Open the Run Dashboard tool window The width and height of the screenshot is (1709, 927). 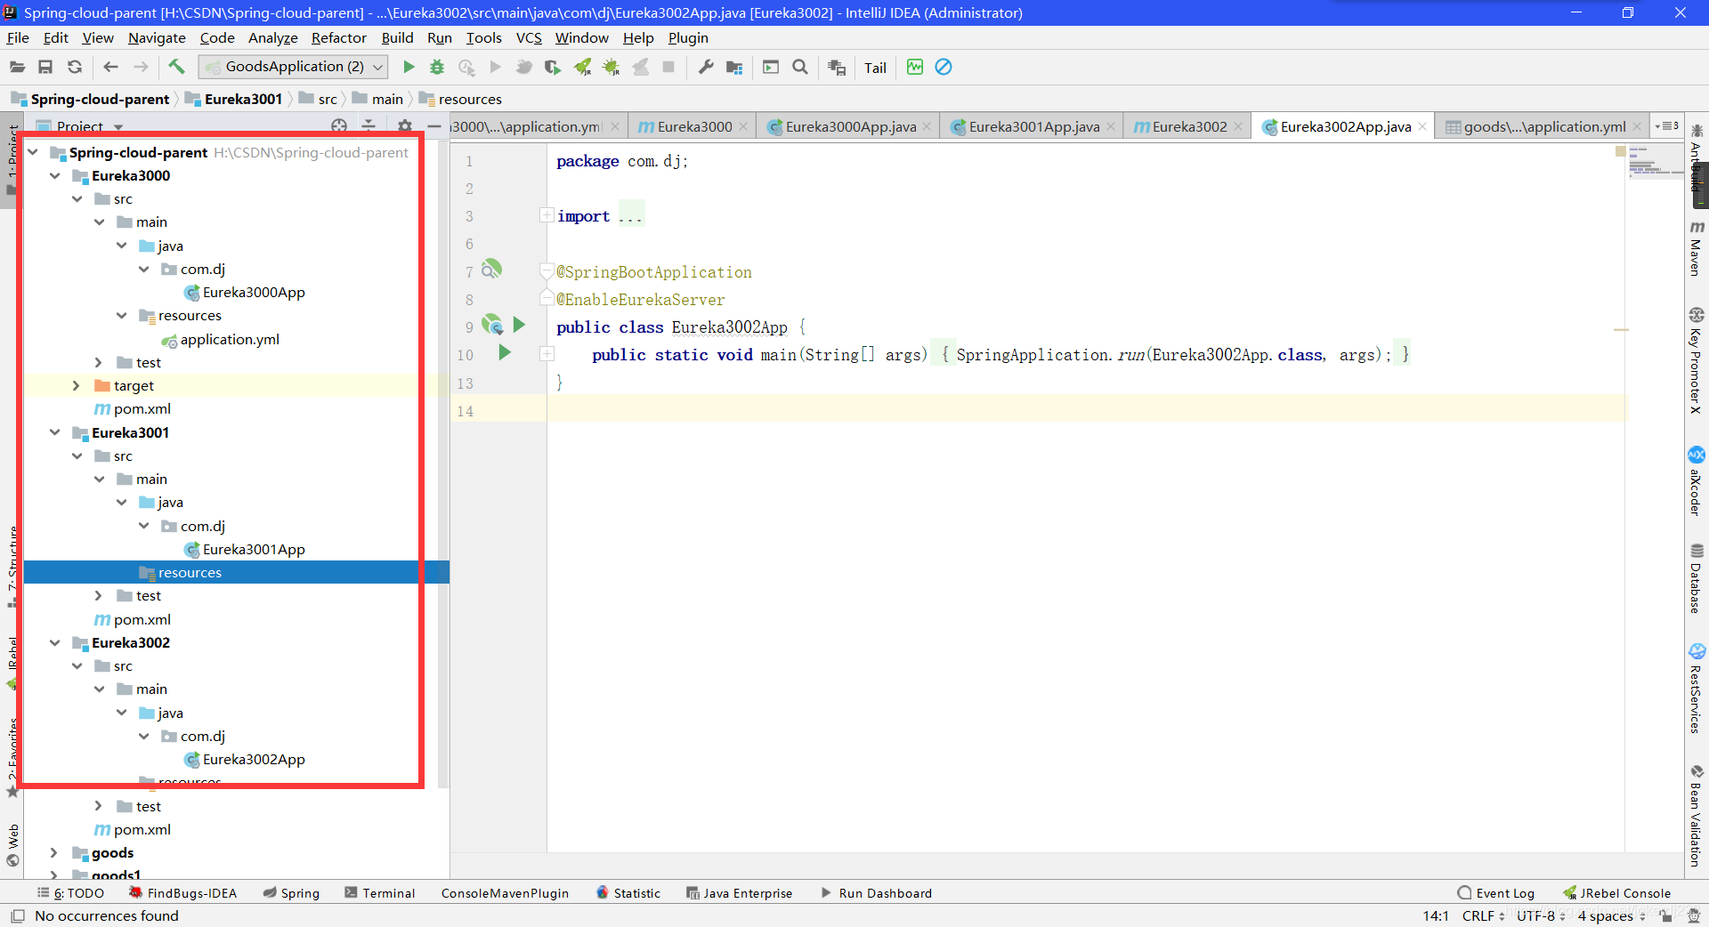click(876, 893)
